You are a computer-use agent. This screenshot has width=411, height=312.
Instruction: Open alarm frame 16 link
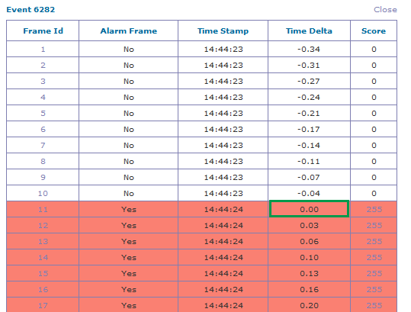pos(43,289)
